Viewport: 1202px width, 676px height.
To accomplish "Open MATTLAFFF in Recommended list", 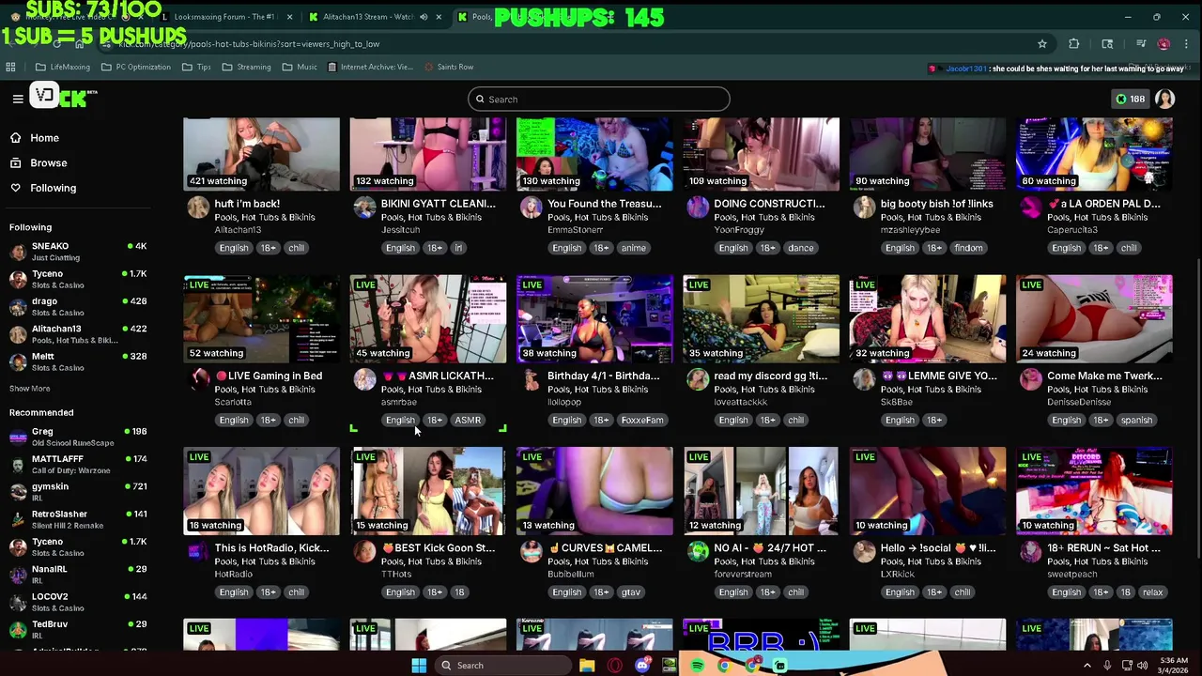I will pyautogui.click(x=77, y=464).
